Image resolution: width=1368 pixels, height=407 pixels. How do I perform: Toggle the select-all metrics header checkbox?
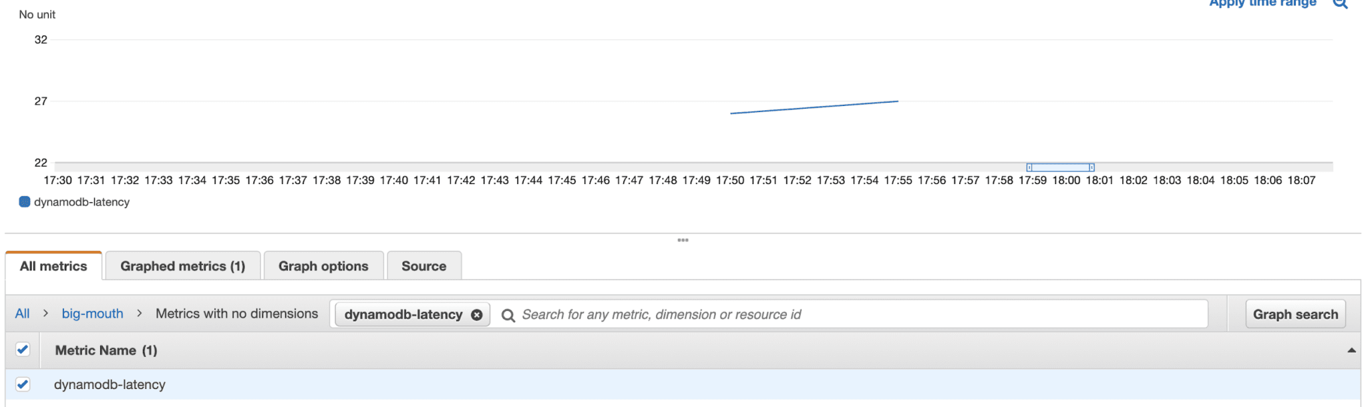(24, 350)
